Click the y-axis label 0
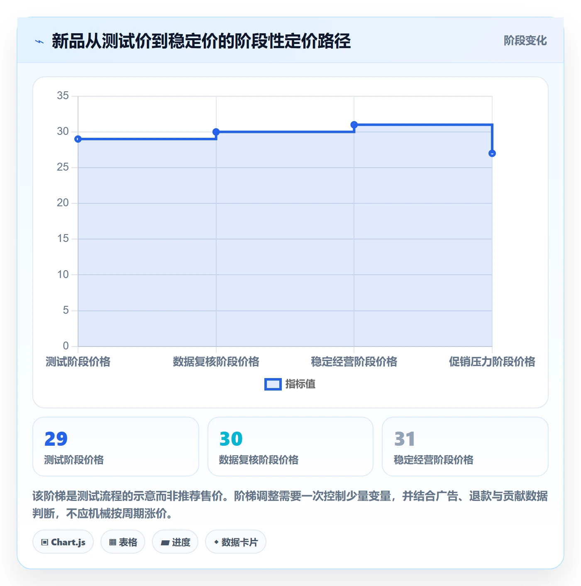 tap(66, 346)
